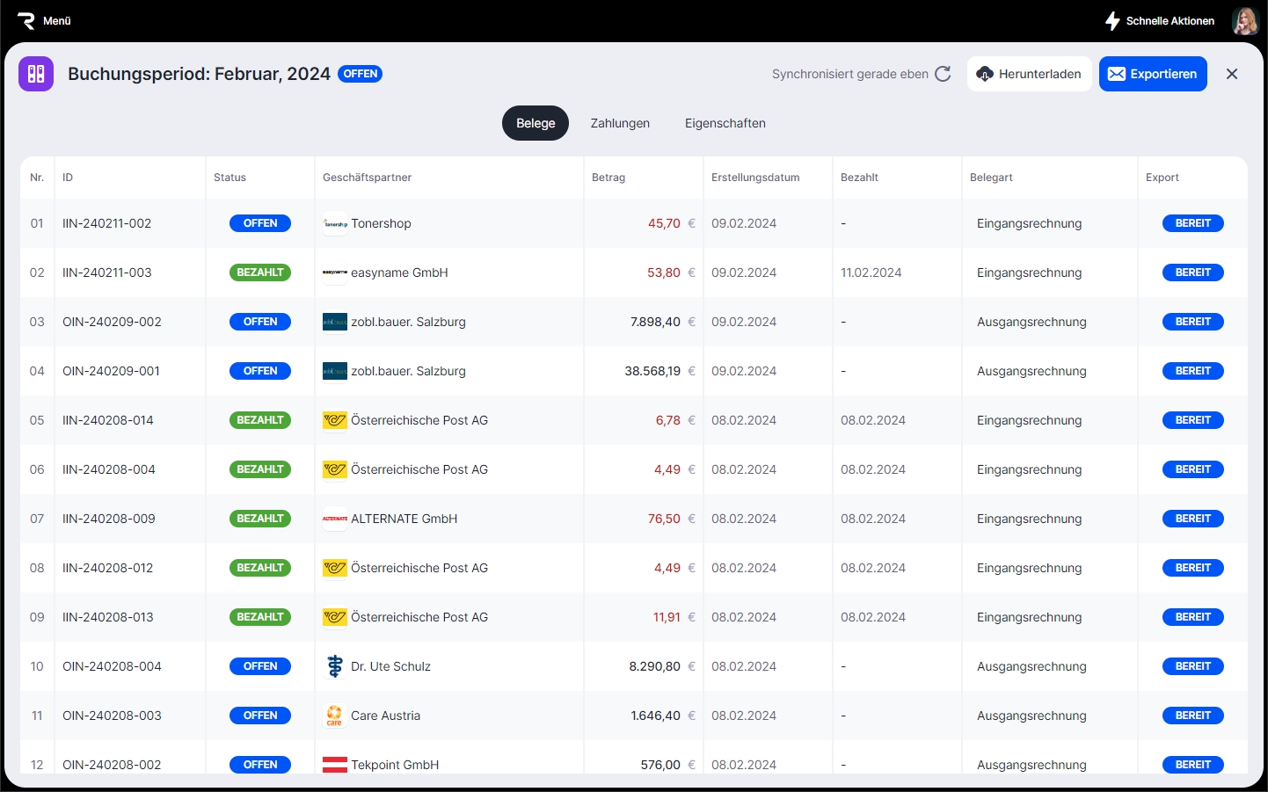Click the Care Austria logo icon
This screenshot has height=792, width=1268.
[335, 716]
